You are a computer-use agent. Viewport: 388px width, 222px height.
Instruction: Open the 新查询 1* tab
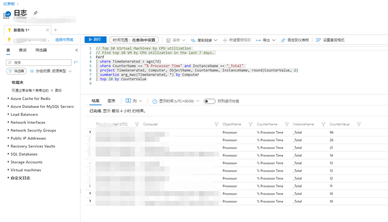pos(22,30)
